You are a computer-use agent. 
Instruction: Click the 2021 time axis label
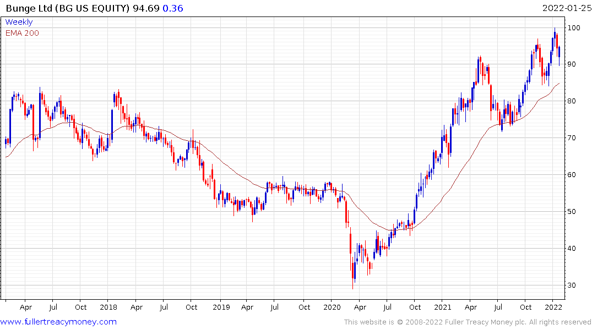[x=443, y=307]
